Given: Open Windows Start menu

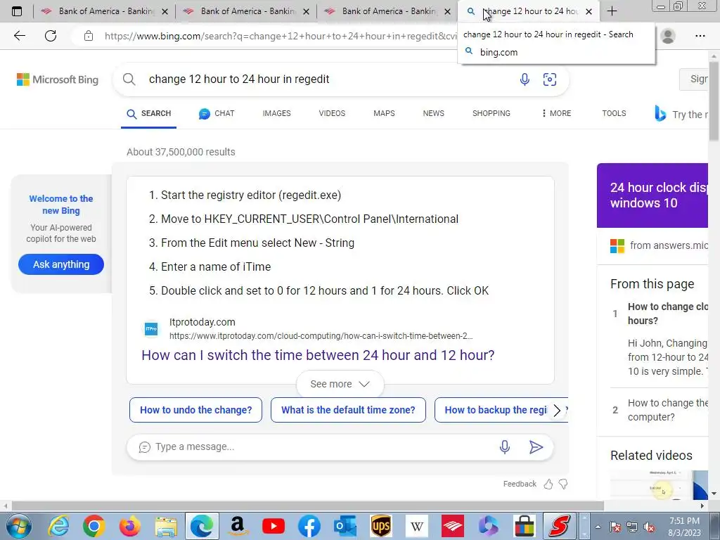Looking at the screenshot, I should 19,526.
